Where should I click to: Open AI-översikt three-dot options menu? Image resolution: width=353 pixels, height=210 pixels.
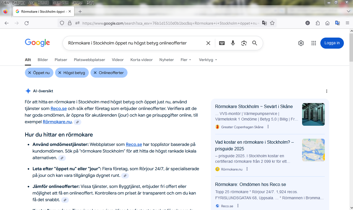(x=327, y=91)
